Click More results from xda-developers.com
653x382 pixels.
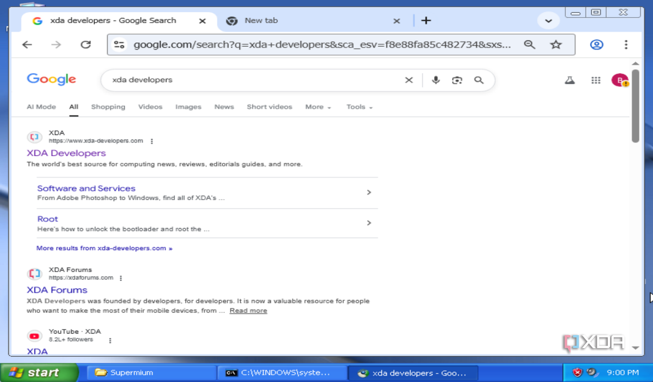104,248
